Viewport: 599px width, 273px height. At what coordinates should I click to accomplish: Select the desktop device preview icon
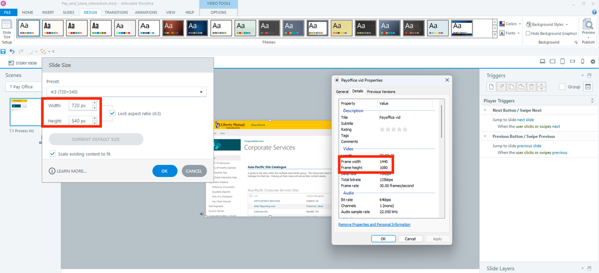[543, 62]
